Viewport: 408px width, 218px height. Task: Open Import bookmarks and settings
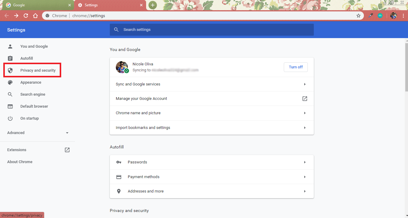pos(212,127)
